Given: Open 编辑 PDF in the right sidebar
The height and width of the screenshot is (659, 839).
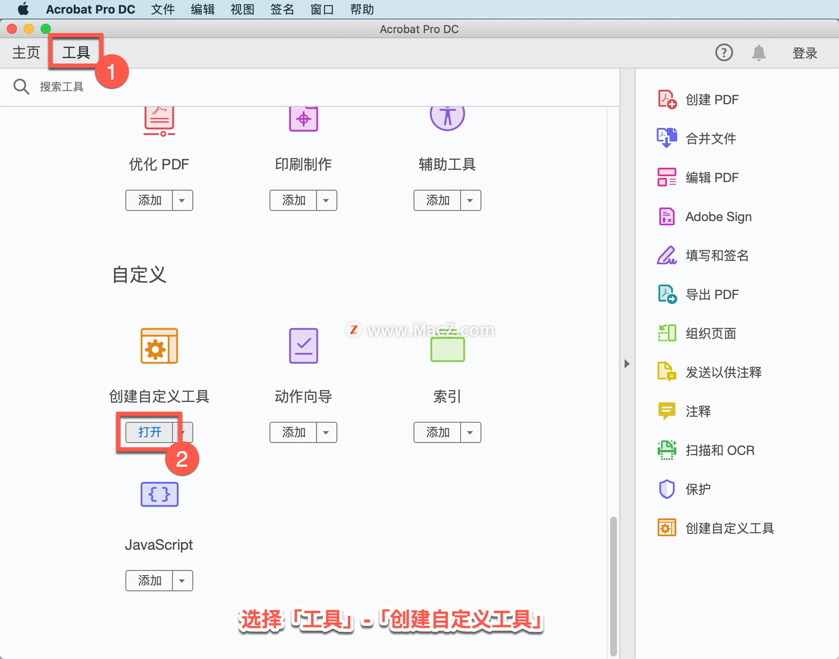Looking at the screenshot, I should [698, 177].
